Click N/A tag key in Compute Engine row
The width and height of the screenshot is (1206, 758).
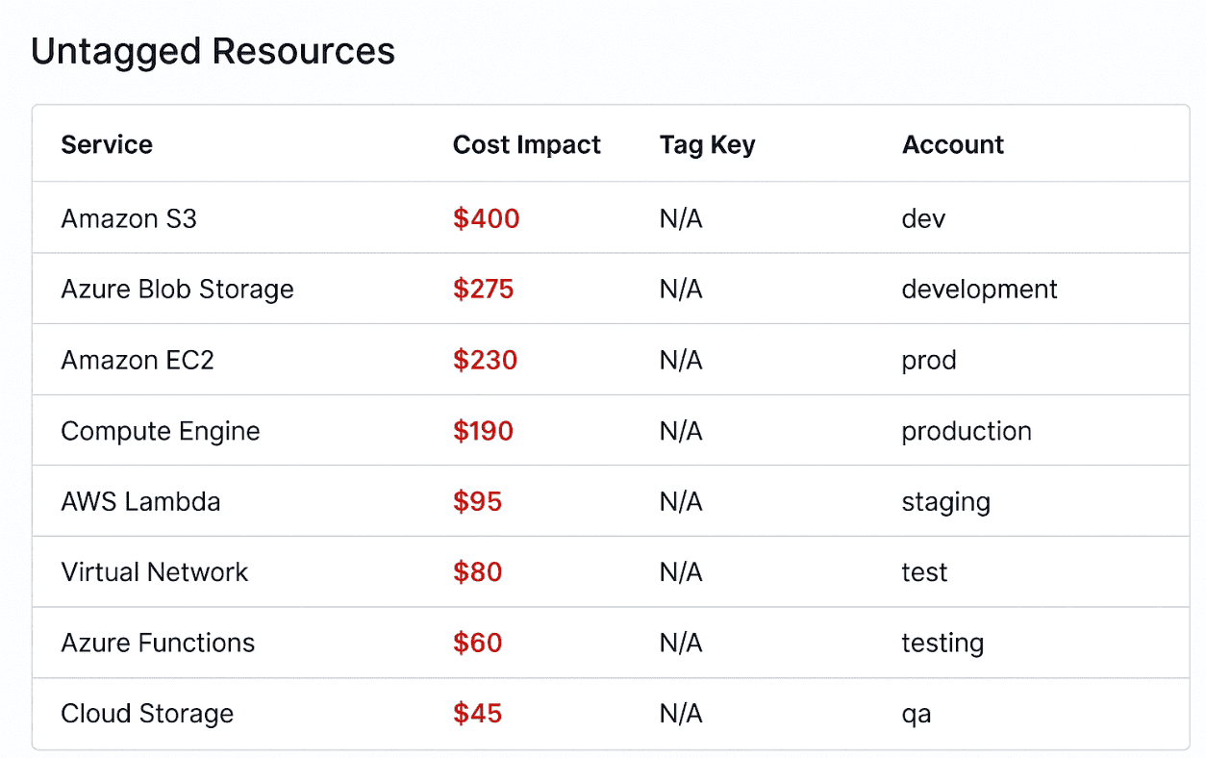click(681, 431)
